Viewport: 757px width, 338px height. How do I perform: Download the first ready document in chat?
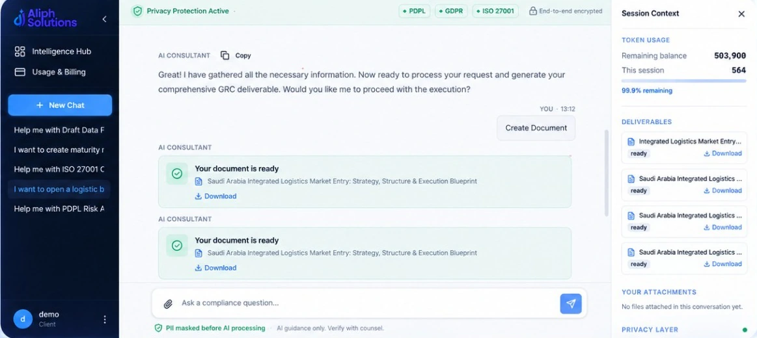click(215, 196)
